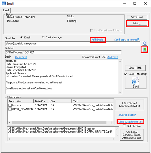Click the Clear Text link
Viewport: 151px width, 153px height.
pyautogui.click(x=21, y=57)
